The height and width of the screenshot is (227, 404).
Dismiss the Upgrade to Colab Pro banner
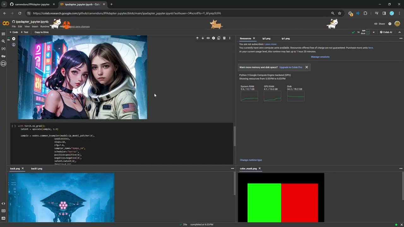(306, 67)
